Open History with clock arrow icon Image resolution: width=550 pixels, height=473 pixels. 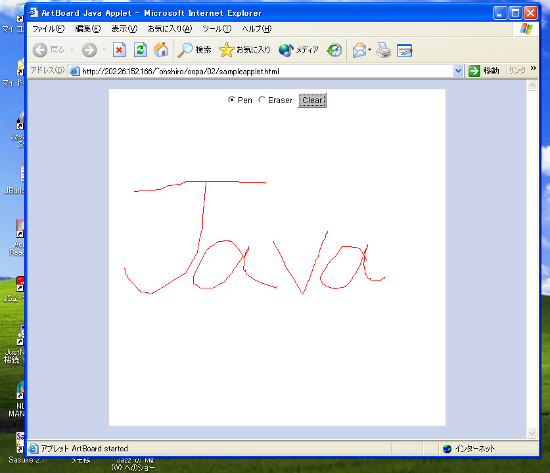click(334, 50)
